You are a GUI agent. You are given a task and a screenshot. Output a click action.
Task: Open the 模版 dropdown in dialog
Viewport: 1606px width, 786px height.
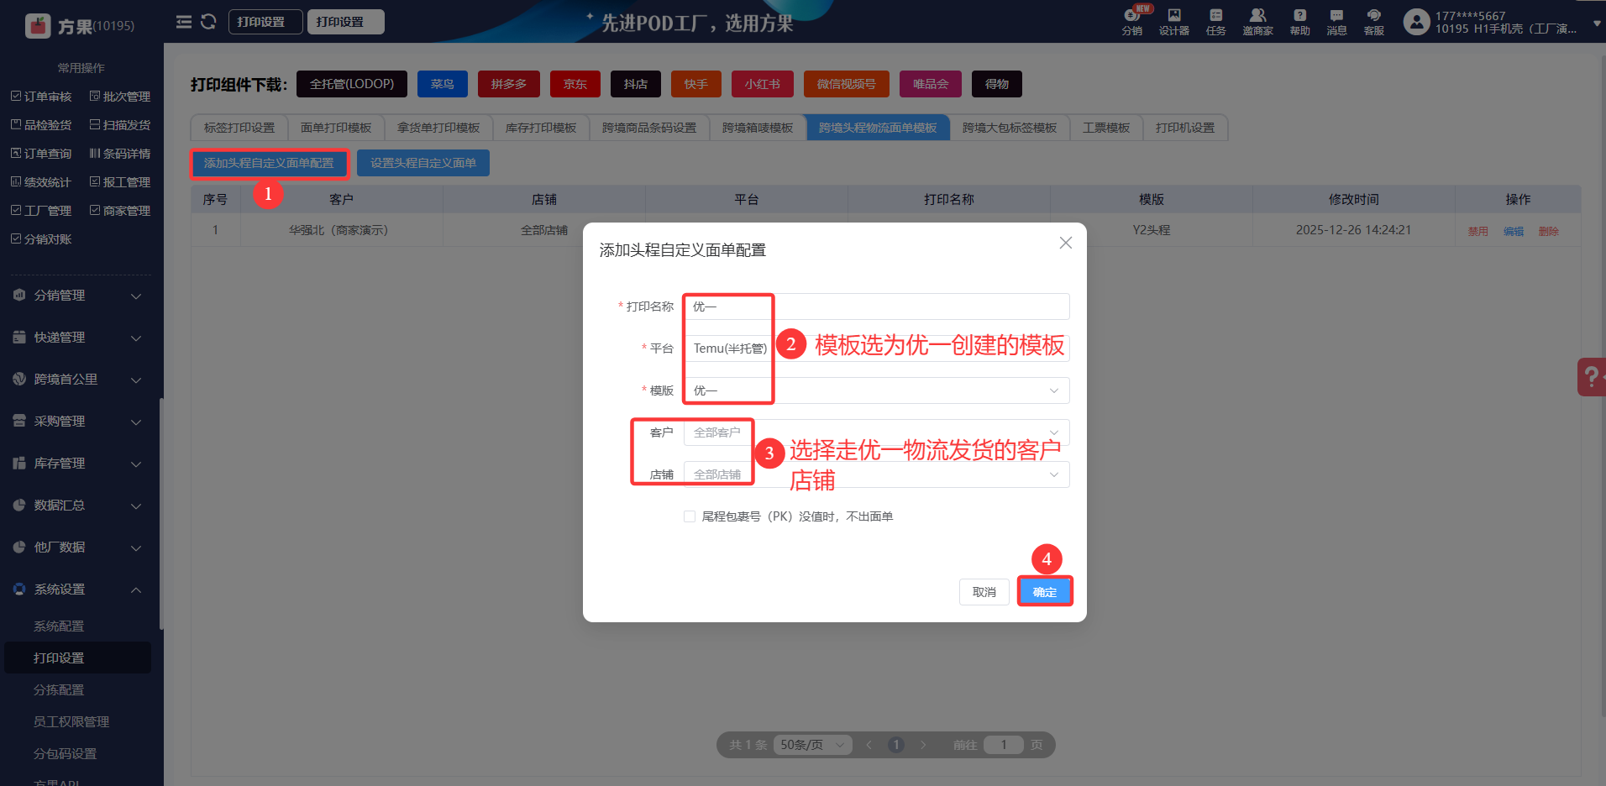pos(876,390)
